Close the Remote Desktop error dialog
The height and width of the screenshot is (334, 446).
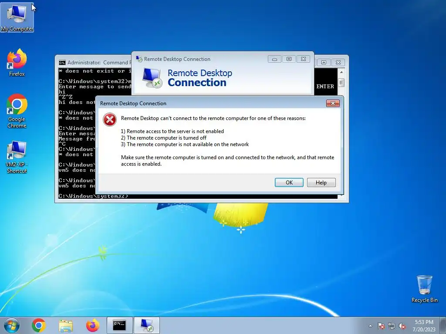[x=333, y=103]
